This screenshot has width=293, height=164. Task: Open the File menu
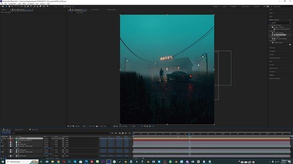[2, 4]
